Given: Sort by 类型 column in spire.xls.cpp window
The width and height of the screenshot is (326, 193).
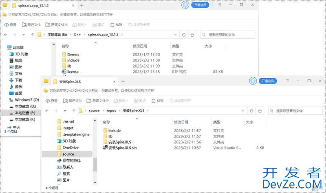Looking at the screenshot, I should [x=176, y=46].
